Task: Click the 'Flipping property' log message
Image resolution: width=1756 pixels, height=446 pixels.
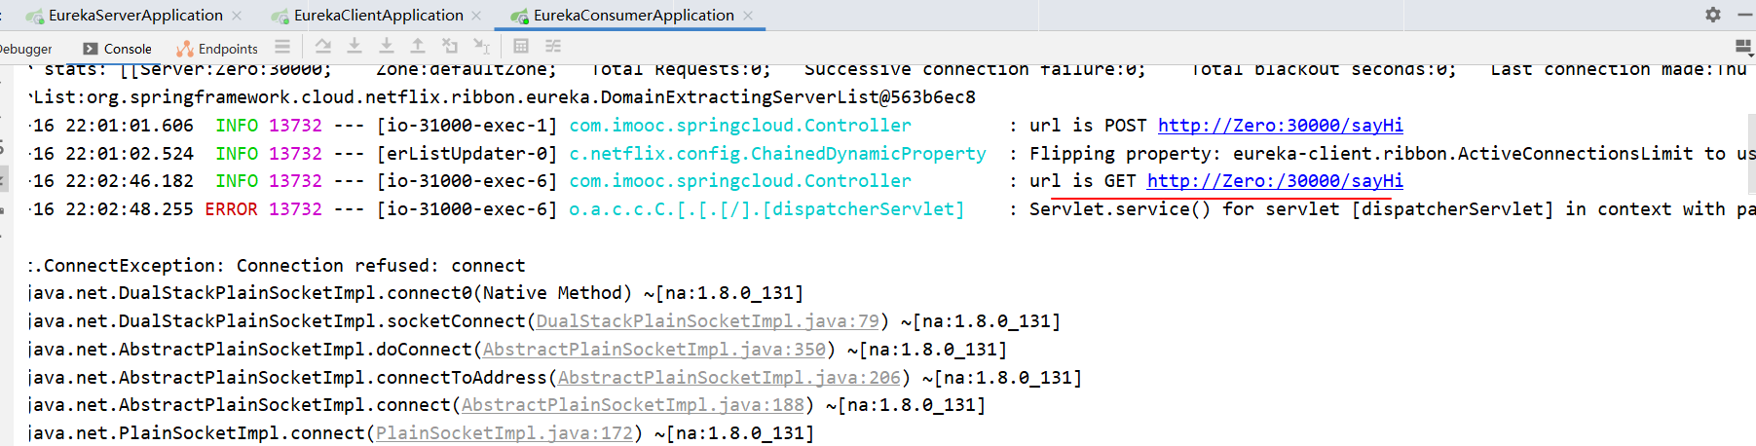Action: 1392,154
